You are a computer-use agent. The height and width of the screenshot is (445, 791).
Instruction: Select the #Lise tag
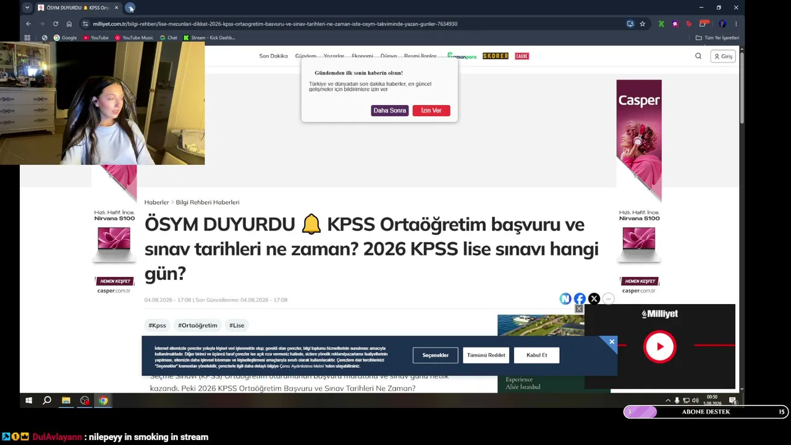[x=237, y=325]
